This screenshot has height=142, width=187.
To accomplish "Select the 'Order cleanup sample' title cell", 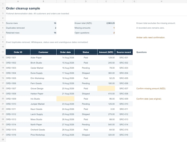I will pyautogui.click(x=23, y=8).
